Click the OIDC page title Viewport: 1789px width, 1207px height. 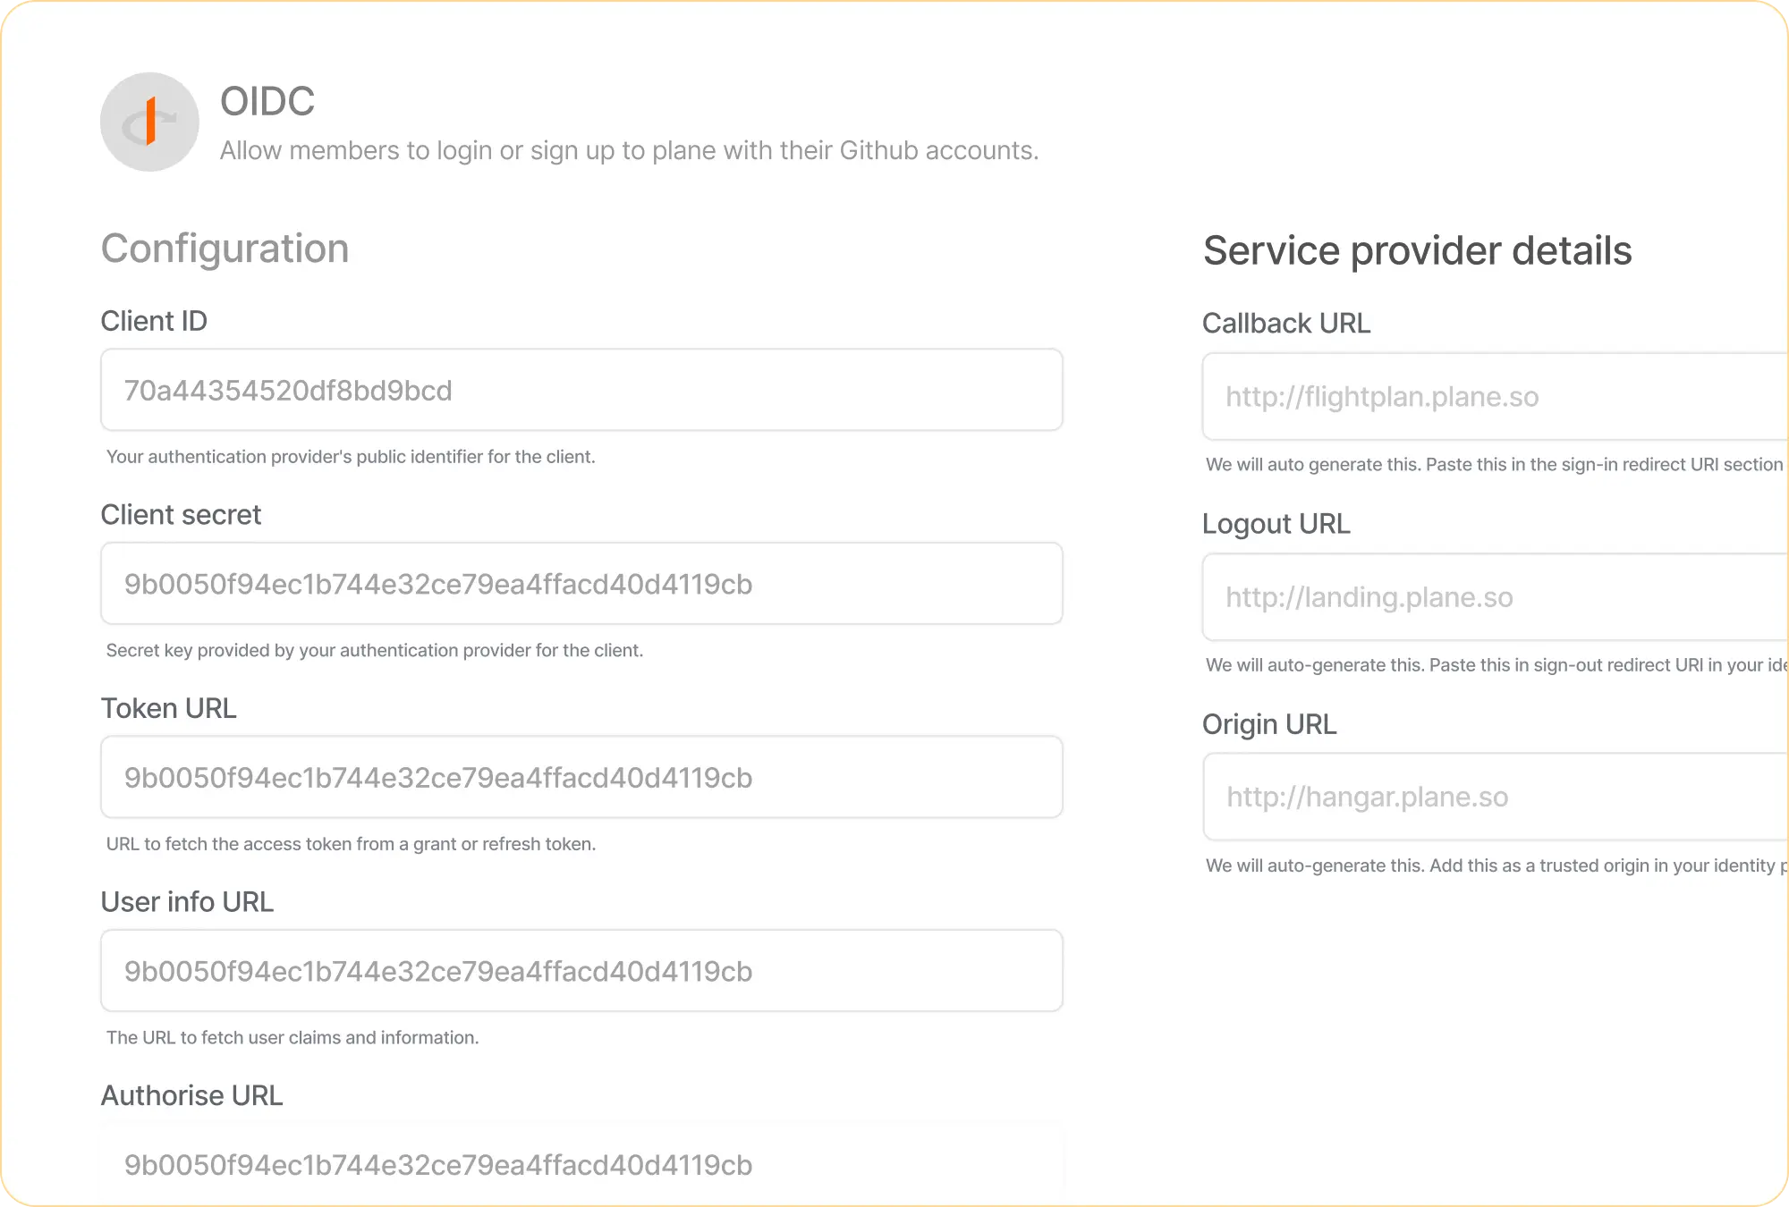point(267,102)
